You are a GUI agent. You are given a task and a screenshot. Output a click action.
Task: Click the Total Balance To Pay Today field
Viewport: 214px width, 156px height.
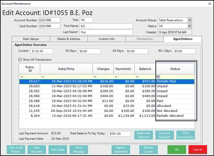(x=119, y=134)
